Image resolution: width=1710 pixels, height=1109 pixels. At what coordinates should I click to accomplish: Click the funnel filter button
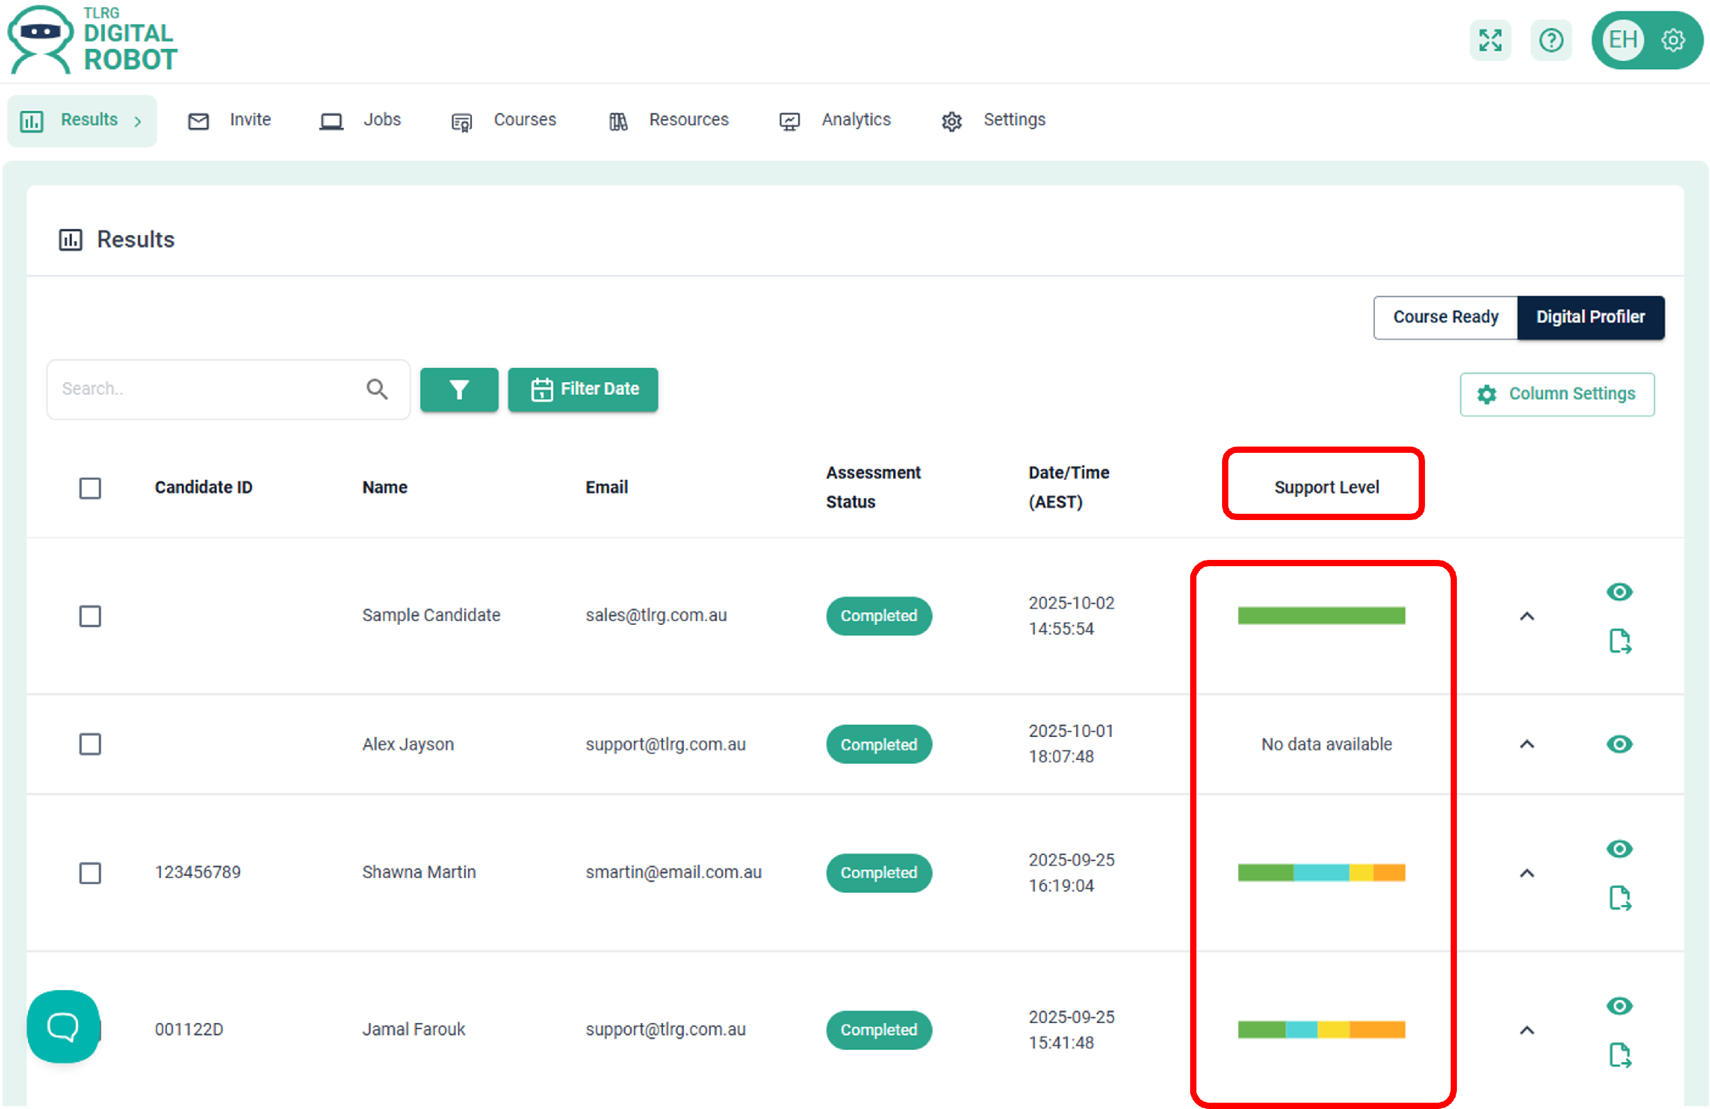tap(458, 389)
